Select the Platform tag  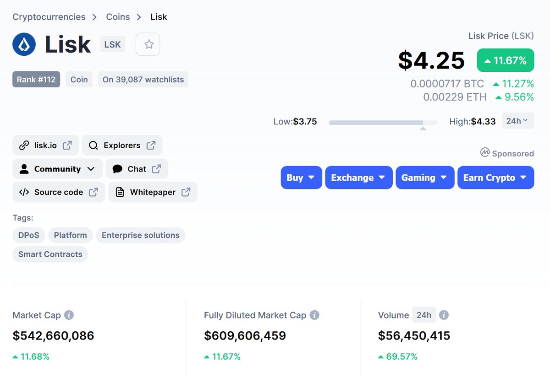tap(71, 235)
